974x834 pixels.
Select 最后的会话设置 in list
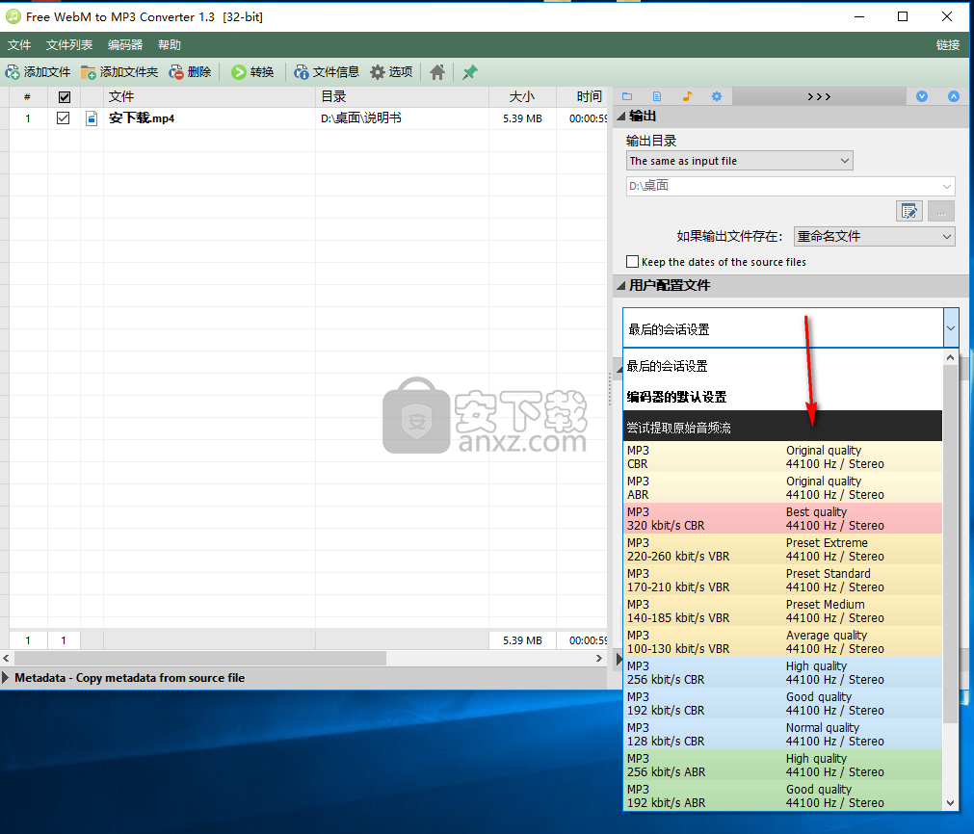coord(782,366)
